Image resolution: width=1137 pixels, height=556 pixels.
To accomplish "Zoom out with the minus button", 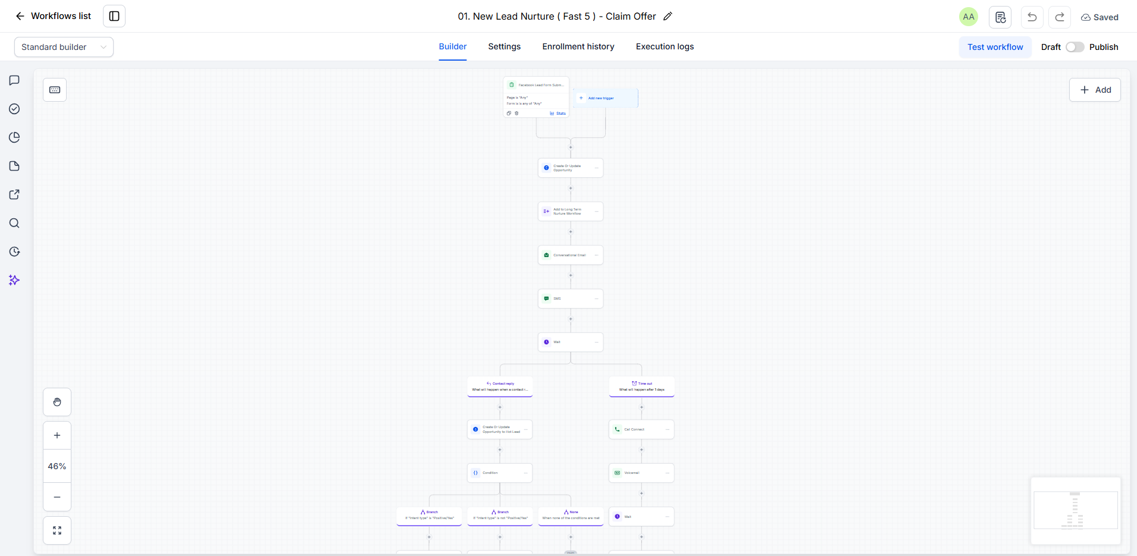I will click(x=57, y=497).
